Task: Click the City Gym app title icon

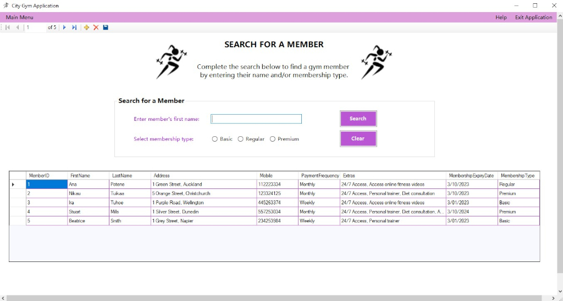Action: click(x=5, y=5)
